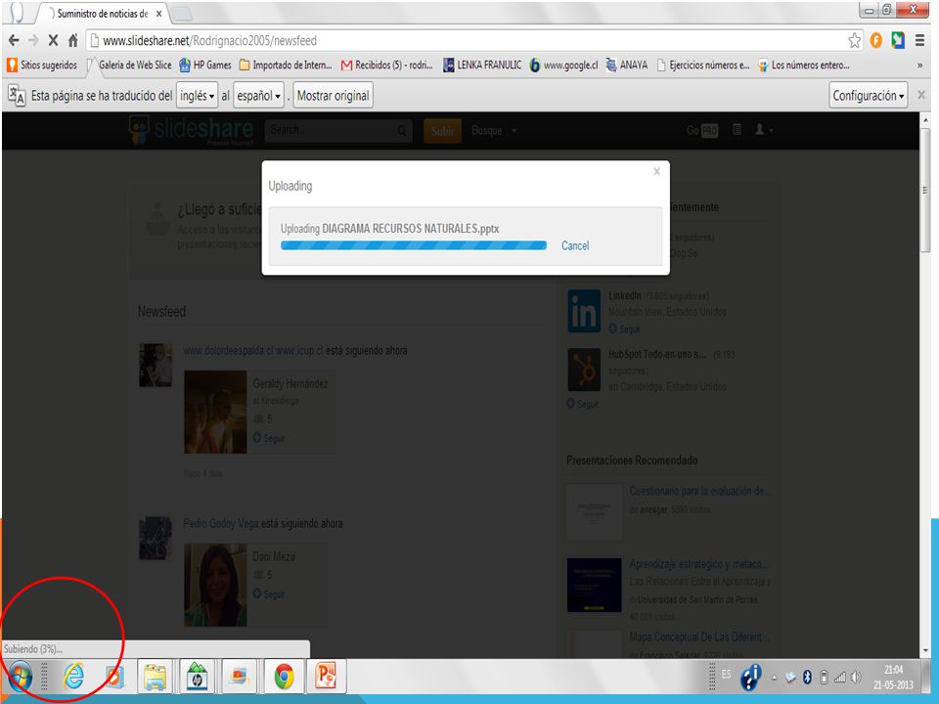Click the battery tray icon
Viewport: 939px width, 704px height.
[x=824, y=677]
